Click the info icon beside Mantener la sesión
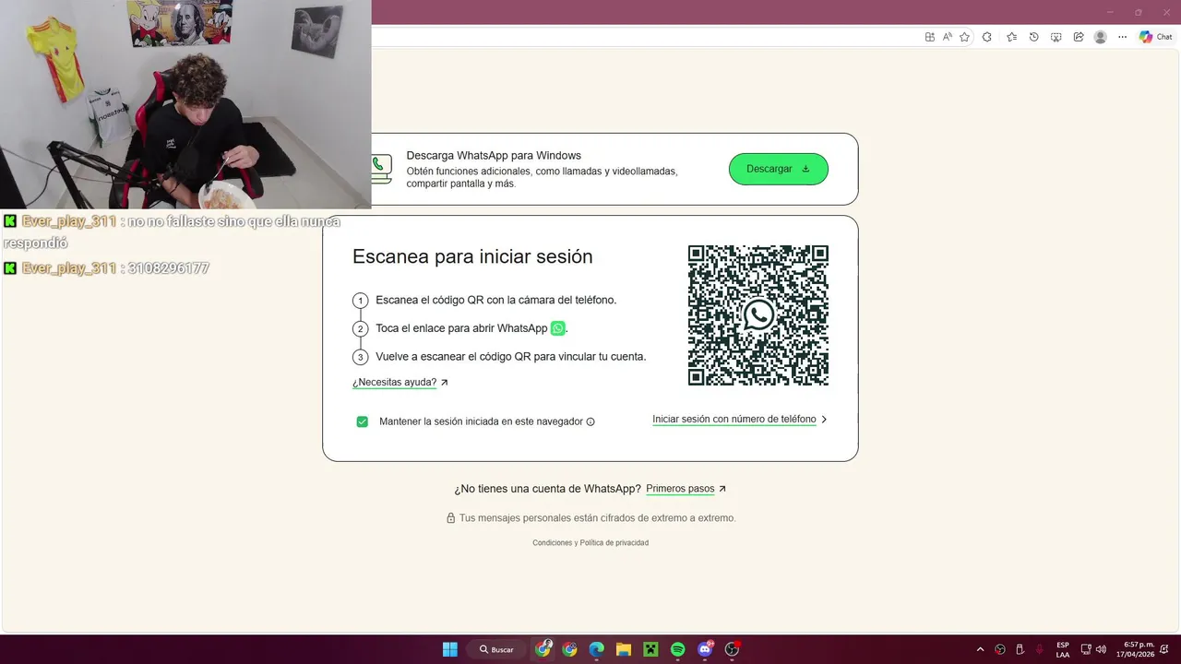 [x=590, y=421]
